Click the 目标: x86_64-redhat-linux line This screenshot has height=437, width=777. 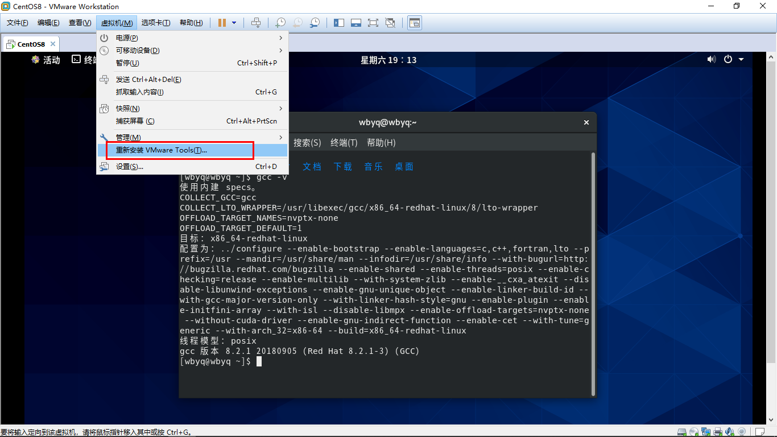point(243,238)
